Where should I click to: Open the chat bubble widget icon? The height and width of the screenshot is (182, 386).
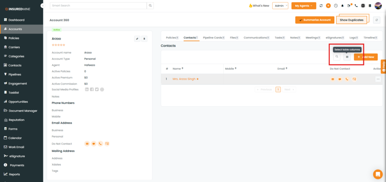[378, 174]
